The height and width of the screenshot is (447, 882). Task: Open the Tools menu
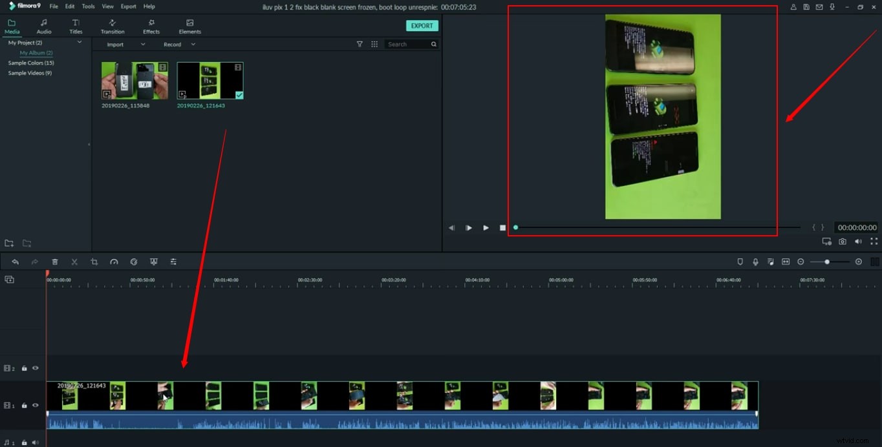click(88, 6)
